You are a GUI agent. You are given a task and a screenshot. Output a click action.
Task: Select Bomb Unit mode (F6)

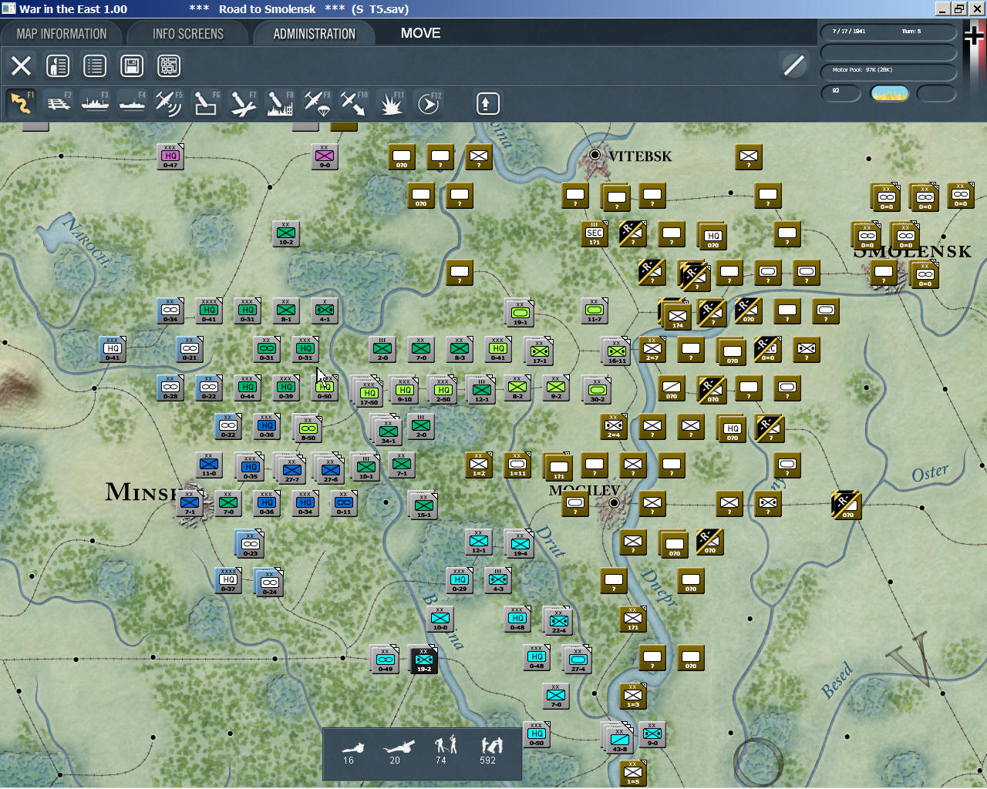(x=206, y=103)
